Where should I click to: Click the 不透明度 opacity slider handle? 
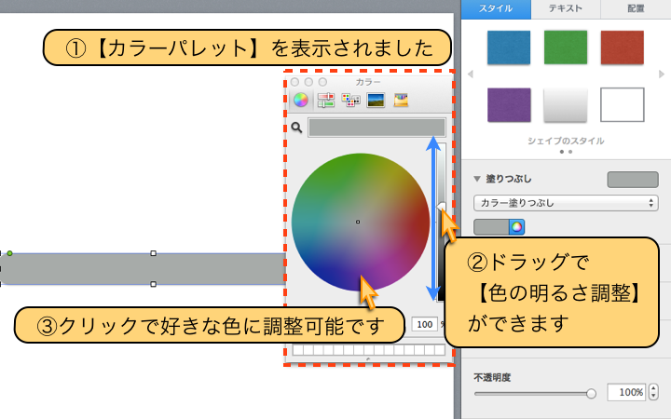coord(591,394)
